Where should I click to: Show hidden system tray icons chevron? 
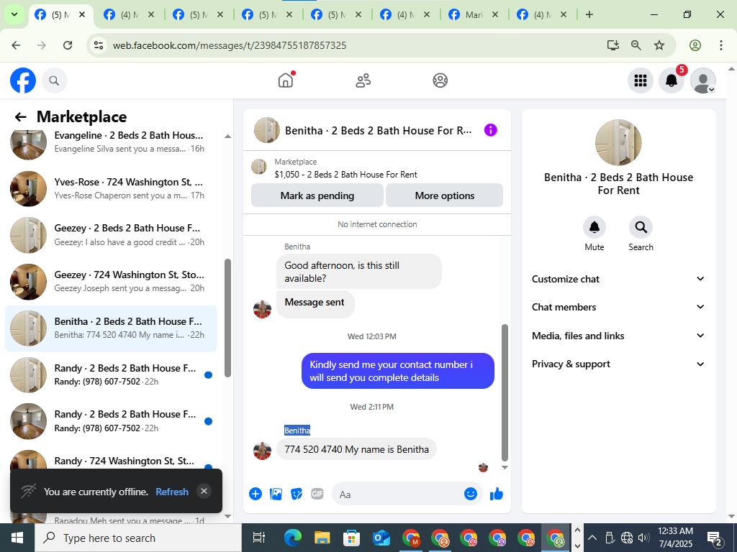point(592,538)
